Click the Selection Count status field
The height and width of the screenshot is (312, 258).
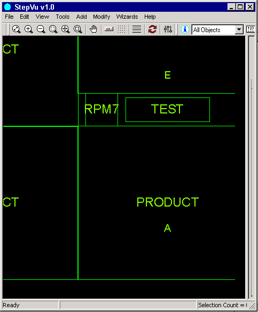pyautogui.click(x=222, y=305)
